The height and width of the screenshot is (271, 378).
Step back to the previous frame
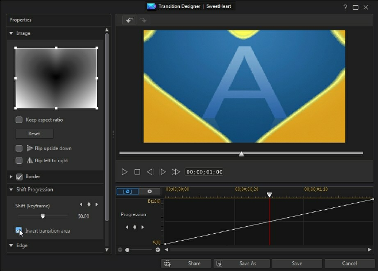(x=150, y=172)
